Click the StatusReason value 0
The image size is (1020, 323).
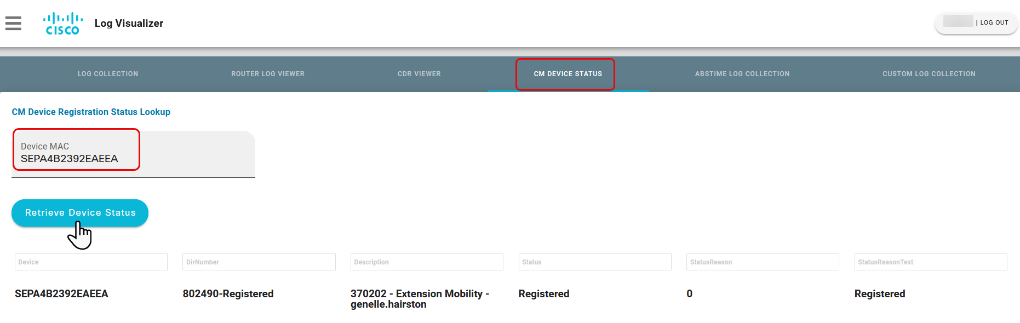(x=690, y=294)
